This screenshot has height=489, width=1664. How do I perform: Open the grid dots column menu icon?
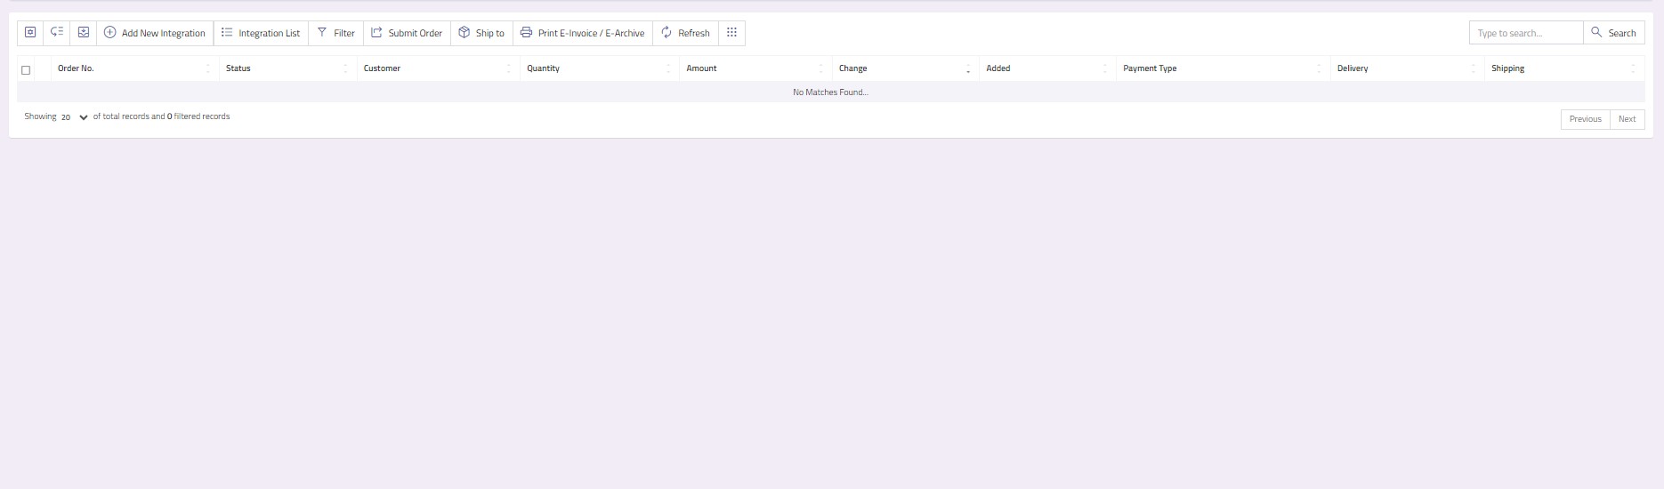[x=731, y=33]
